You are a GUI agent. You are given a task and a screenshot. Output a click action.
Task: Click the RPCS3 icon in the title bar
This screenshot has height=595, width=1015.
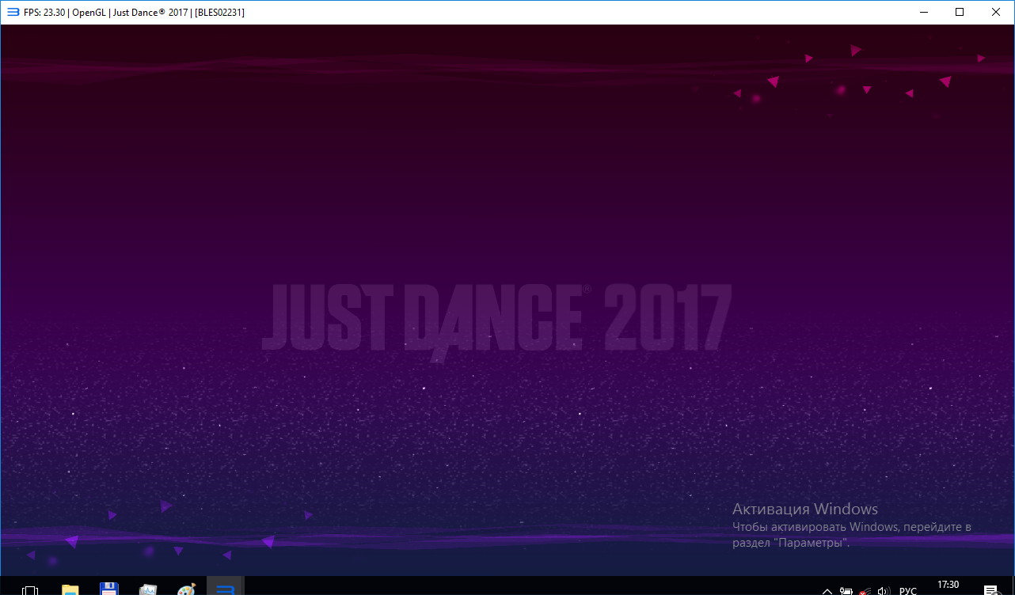[x=13, y=12]
